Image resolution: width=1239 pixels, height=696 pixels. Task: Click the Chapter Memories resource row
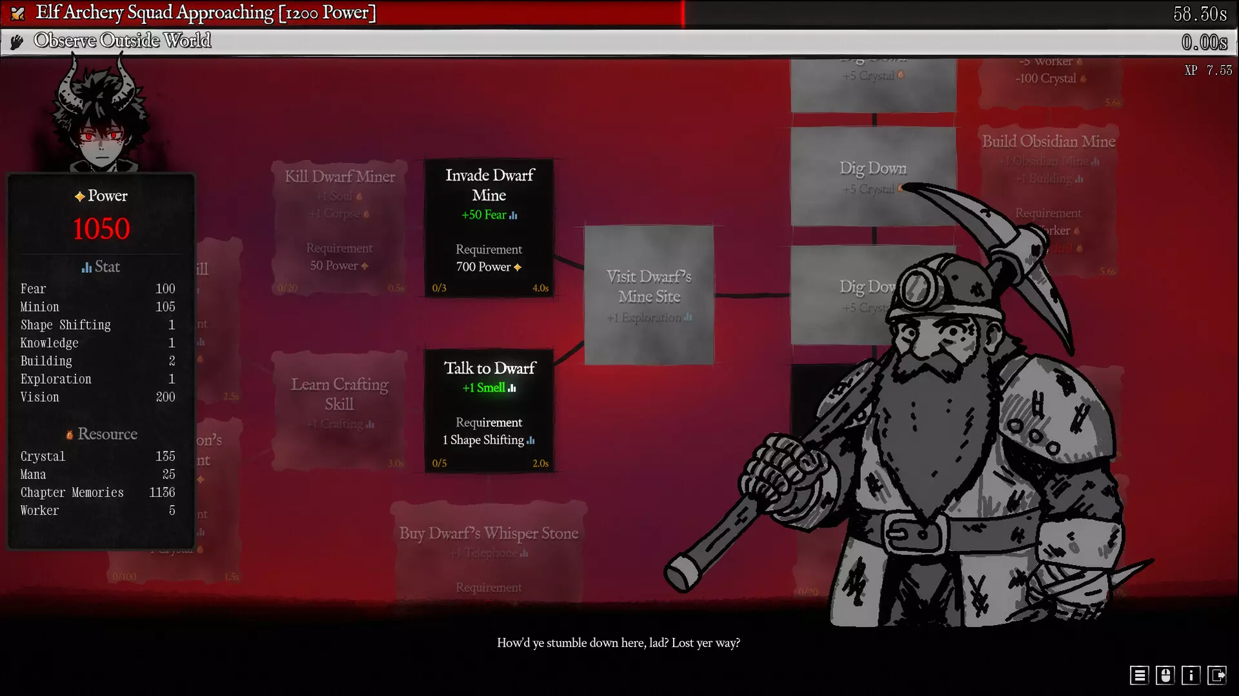point(97,493)
